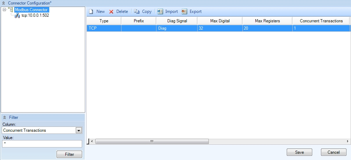Collapse the Filter panel chevron
This screenshot has width=351, height=160.
coord(5,117)
